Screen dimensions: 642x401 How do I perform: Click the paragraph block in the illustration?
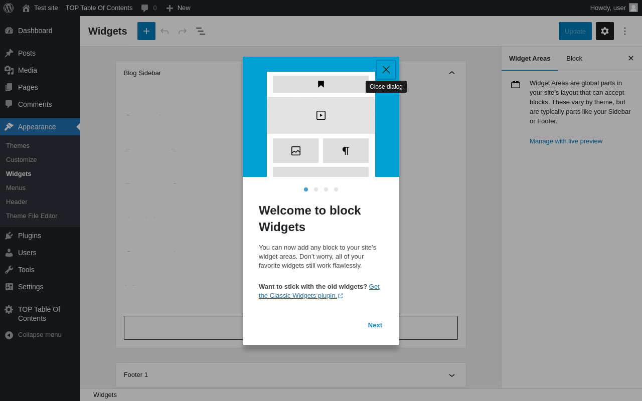346,151
